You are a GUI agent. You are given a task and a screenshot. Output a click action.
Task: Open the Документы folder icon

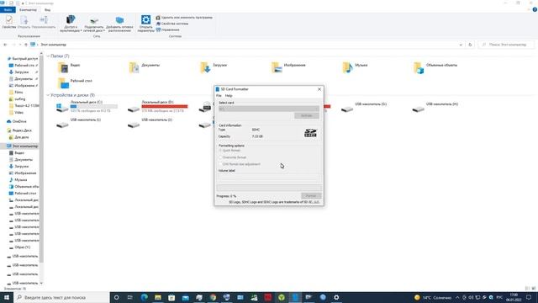[x=134, y=67]
